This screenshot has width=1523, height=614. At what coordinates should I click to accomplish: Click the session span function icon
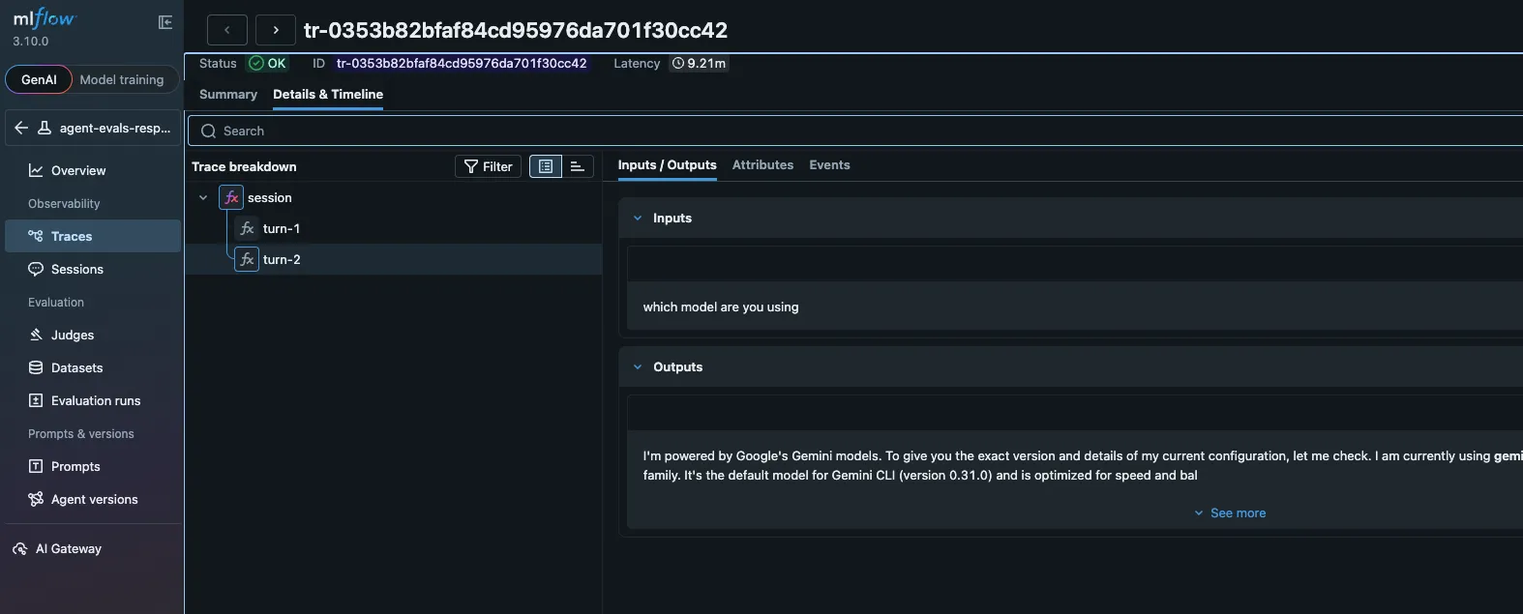[x=231, y=197]
